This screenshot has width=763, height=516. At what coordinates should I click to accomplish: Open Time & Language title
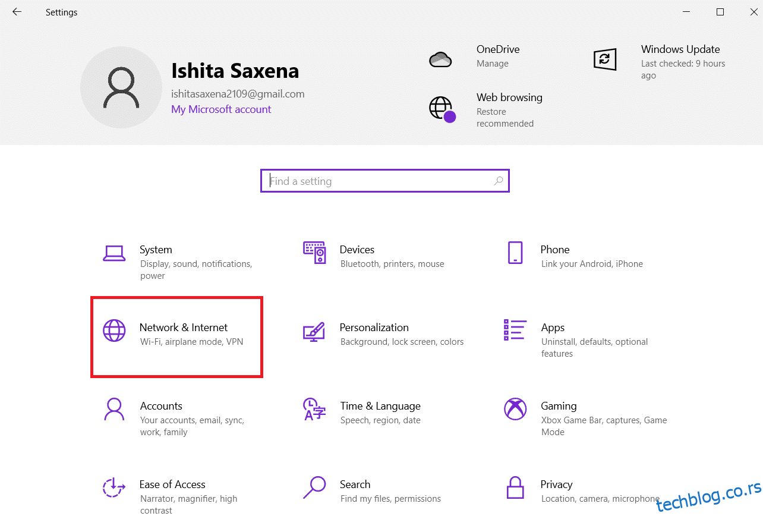point(380,406)
